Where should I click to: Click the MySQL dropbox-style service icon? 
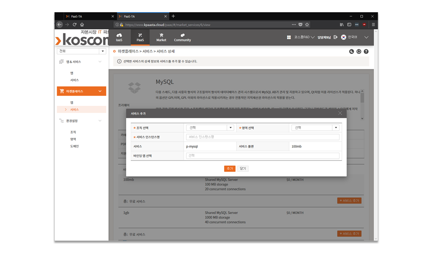134,88
